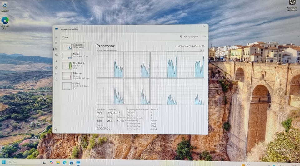Click the 'Intel(R) Core(TM) i3-14100' CPU name
This screenshot has width=300, height=166.
[x=190, y=46]
